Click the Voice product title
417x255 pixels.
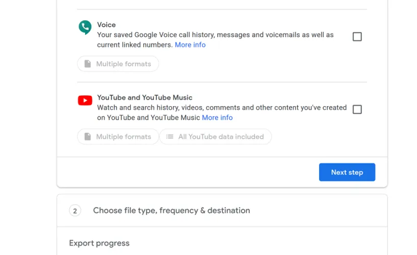(x=107, y=25)
